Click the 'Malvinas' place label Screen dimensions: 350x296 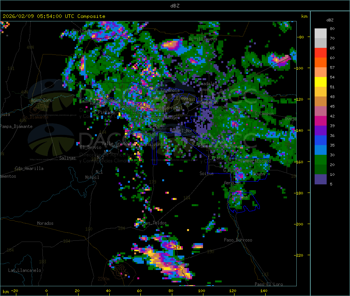(x=156, y=144)
